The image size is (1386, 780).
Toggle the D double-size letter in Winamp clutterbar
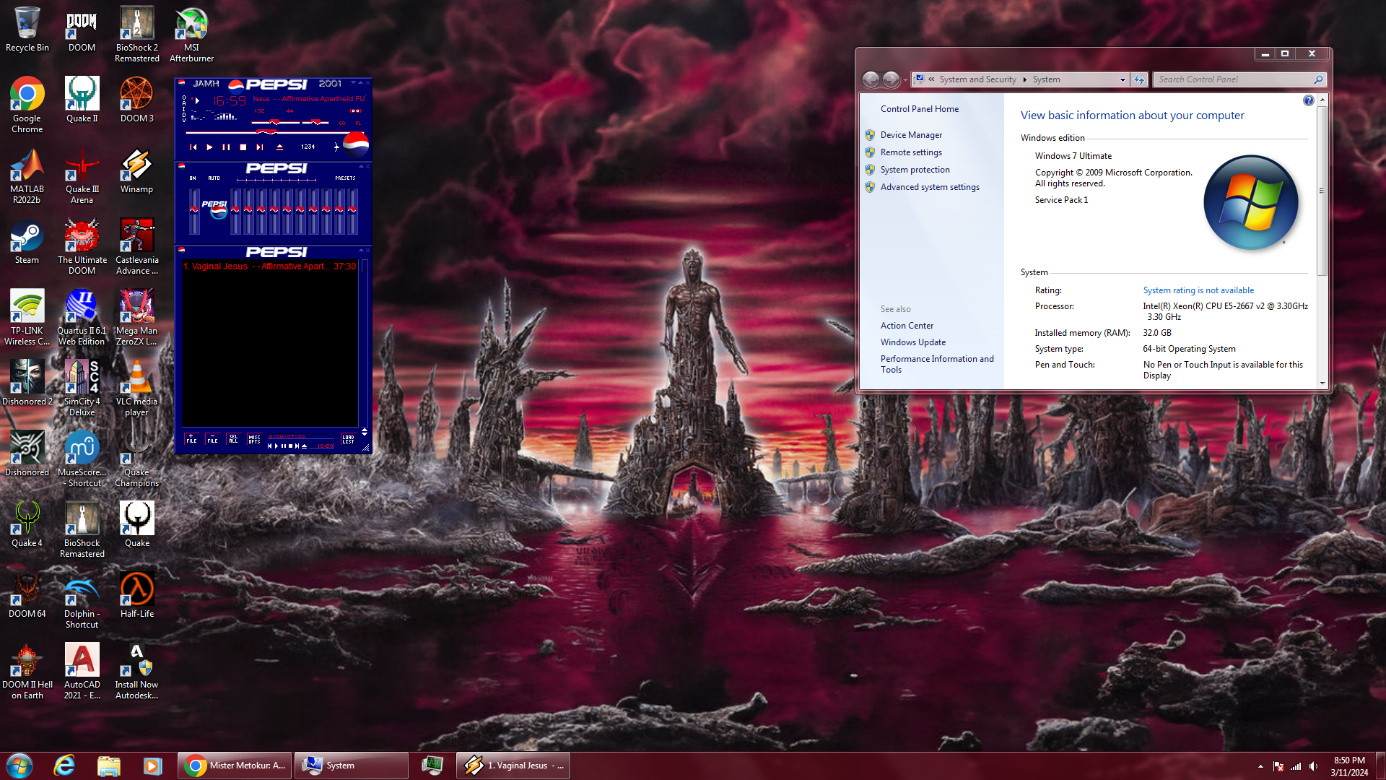tap(184, 116)
